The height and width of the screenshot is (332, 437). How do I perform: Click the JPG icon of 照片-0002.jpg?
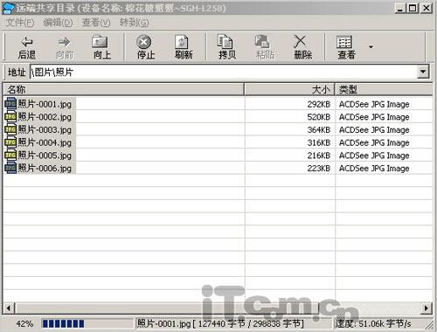coord(10,117)
